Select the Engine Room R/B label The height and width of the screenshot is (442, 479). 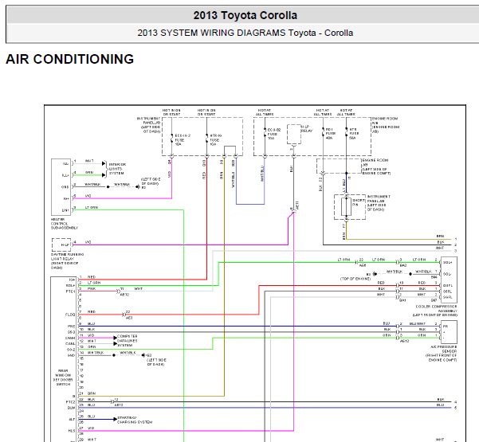386,125
